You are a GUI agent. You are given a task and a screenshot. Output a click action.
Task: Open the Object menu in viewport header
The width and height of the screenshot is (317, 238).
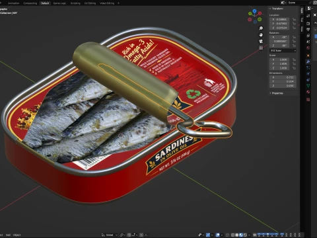tap(17, 235)
